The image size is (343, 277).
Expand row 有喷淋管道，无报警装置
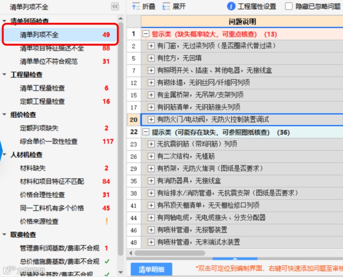(151, 230)
